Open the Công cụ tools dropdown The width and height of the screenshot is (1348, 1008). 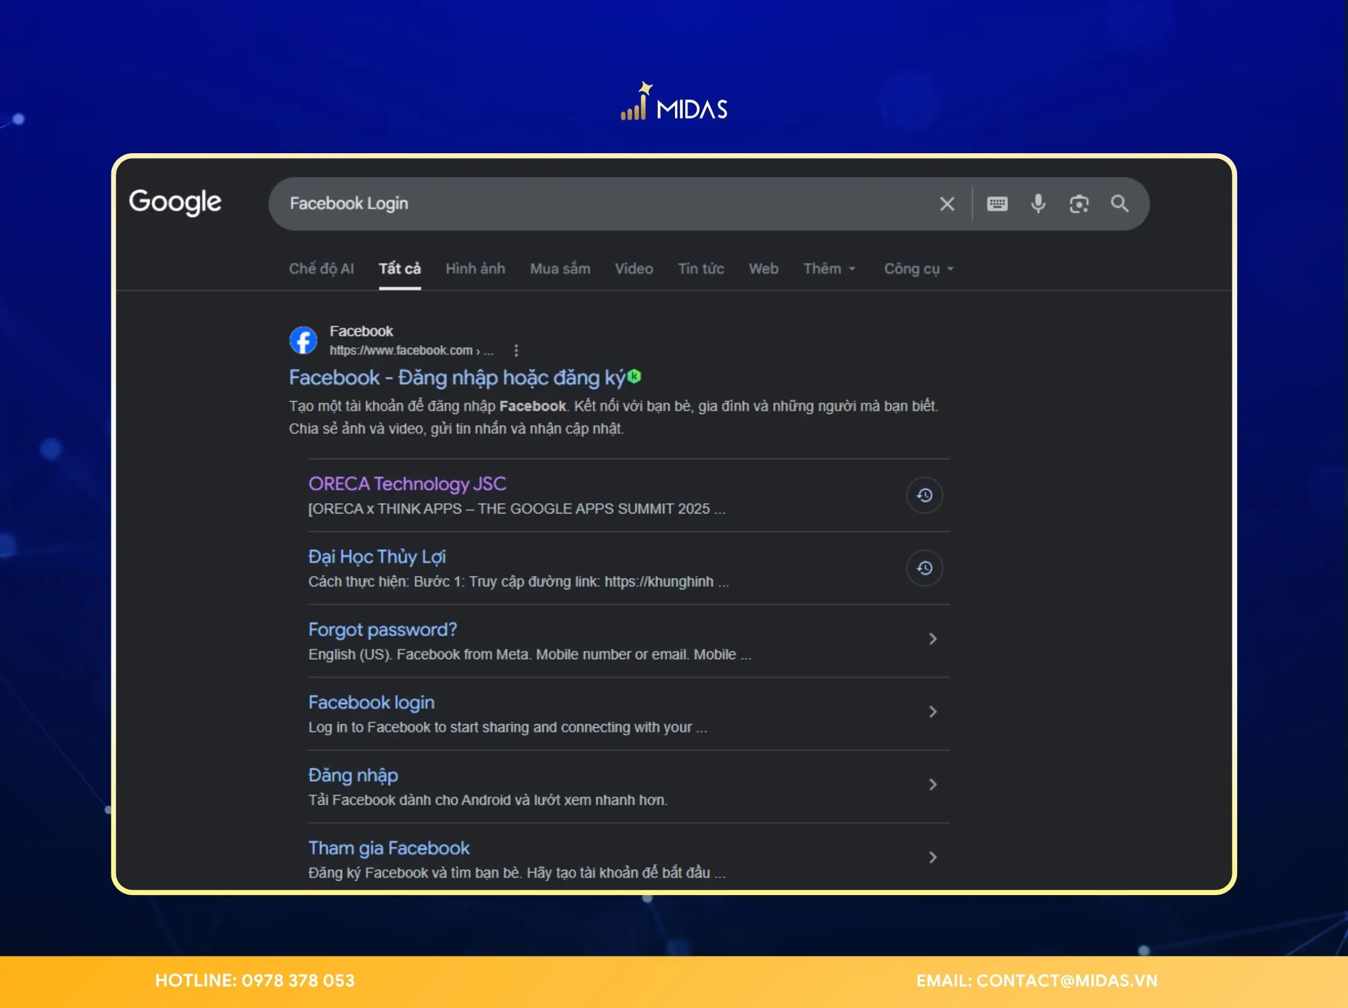918,269
